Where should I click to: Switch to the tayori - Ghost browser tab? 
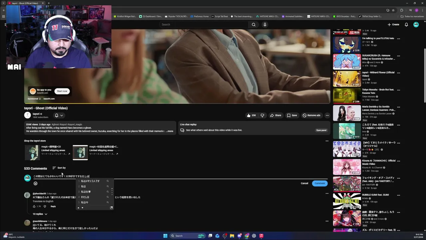(x=26, y=3)
